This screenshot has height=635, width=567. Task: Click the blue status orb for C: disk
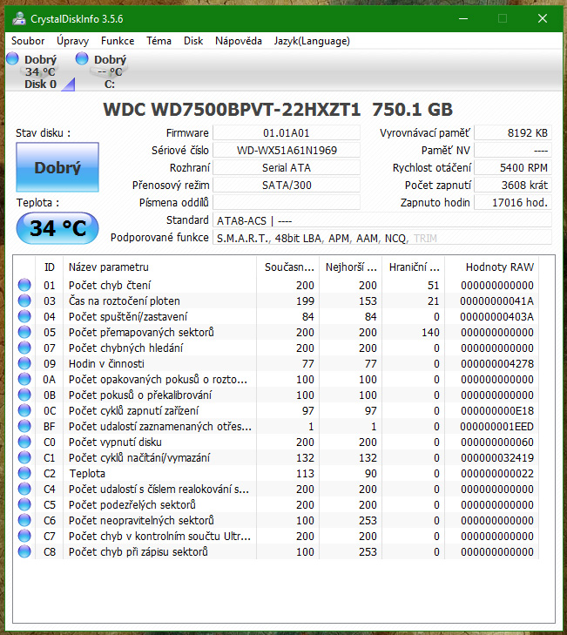click(82, 58)
